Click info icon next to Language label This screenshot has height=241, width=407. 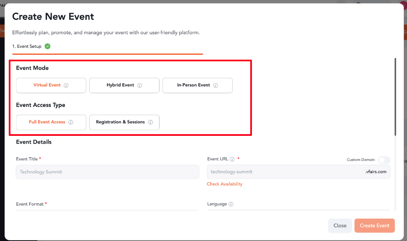[231, 204]
